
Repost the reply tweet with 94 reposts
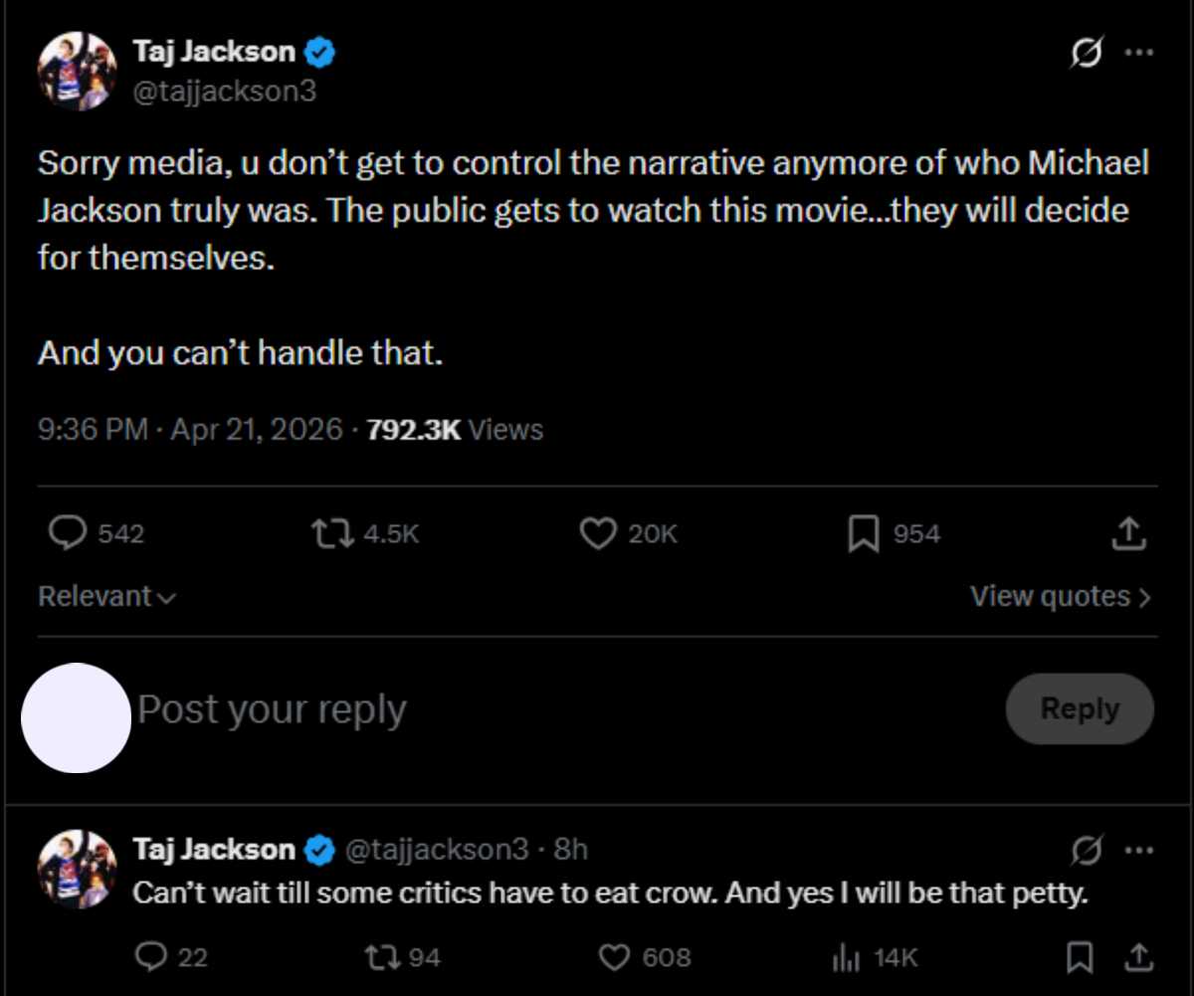(379, 957)
